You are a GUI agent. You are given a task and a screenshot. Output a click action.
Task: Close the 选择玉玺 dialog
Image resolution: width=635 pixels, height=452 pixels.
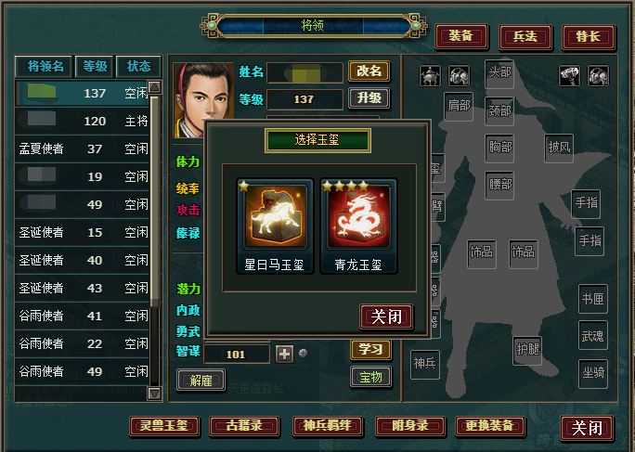[386, 316]
